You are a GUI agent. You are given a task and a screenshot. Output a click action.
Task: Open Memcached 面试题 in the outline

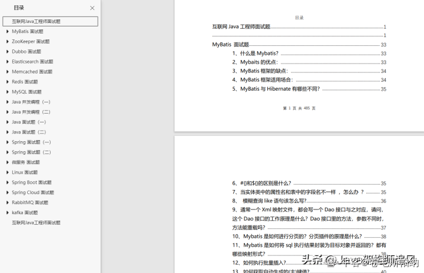(x=32, y=72)
